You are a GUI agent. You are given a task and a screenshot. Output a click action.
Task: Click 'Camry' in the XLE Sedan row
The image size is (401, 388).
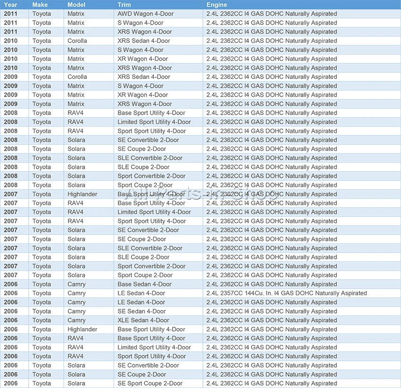click(76, 320)
